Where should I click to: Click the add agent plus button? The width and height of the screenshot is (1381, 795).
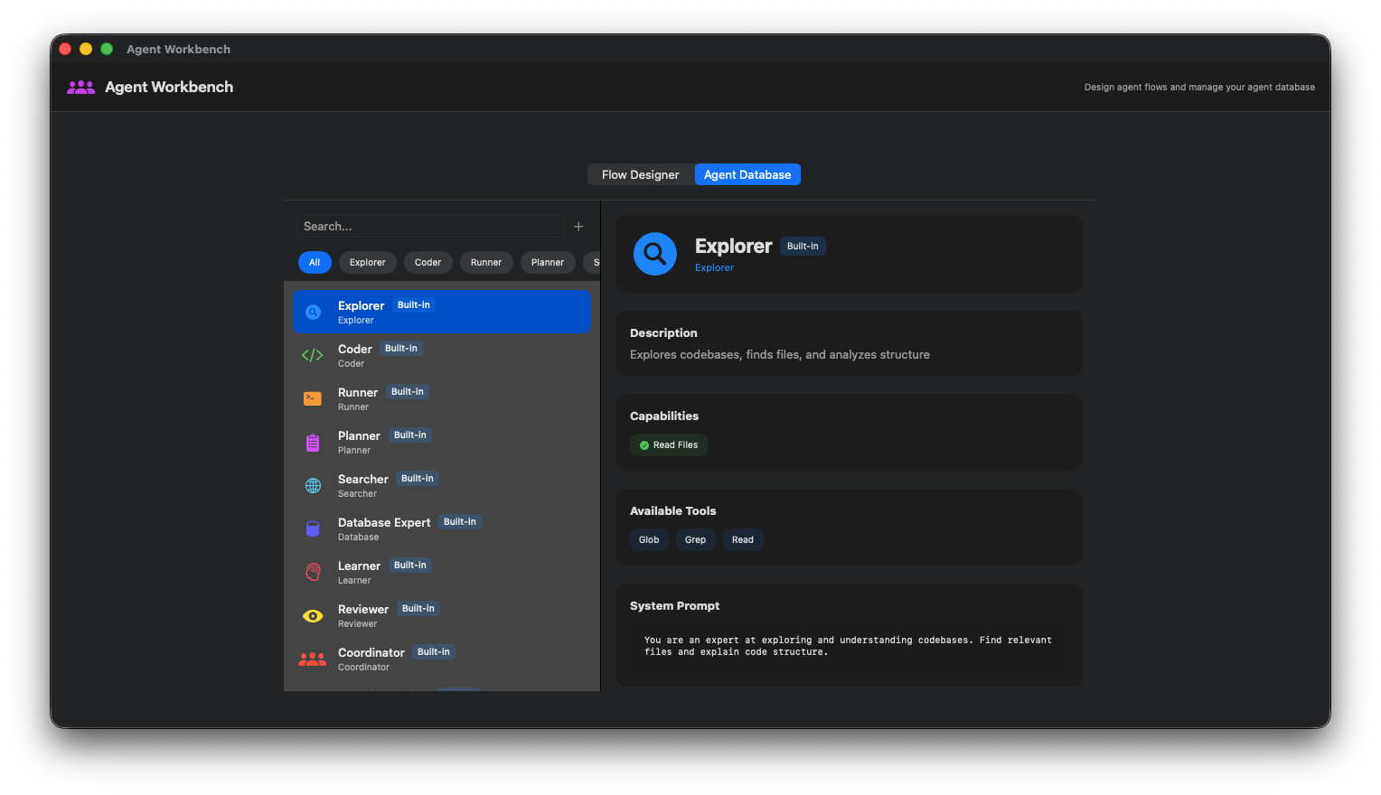(x=578, y=226)
